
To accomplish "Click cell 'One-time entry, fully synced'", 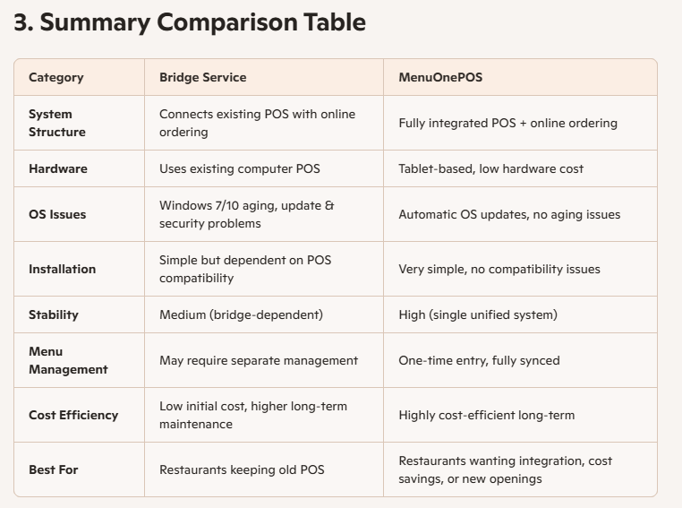I will click(480, 360).
